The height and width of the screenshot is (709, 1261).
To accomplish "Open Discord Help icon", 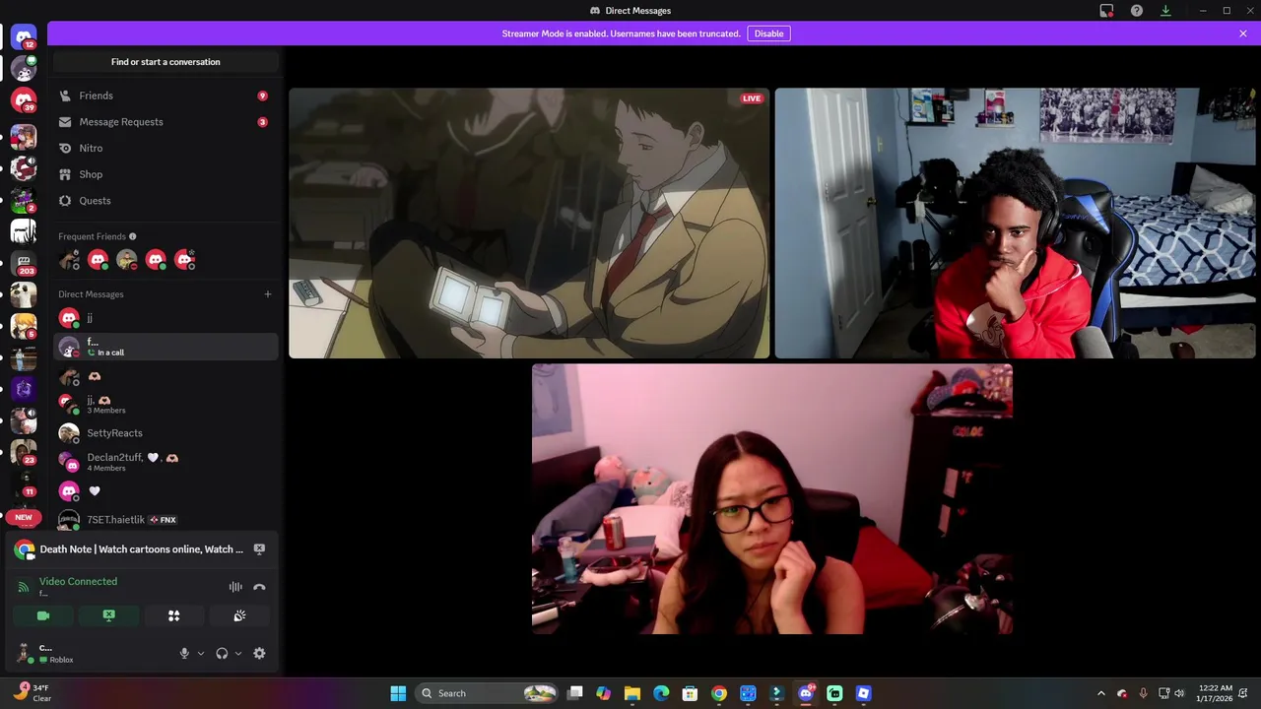I will (1137, 11).
